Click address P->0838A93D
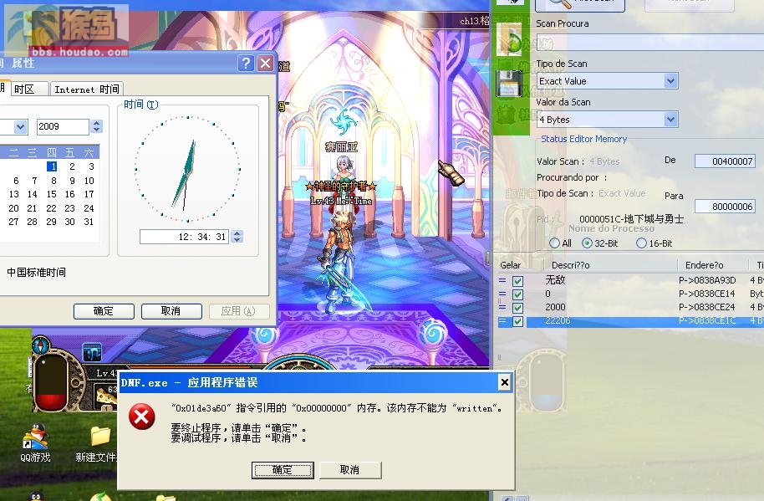This screenshot has width=764, height=501. tap(707, 280)
